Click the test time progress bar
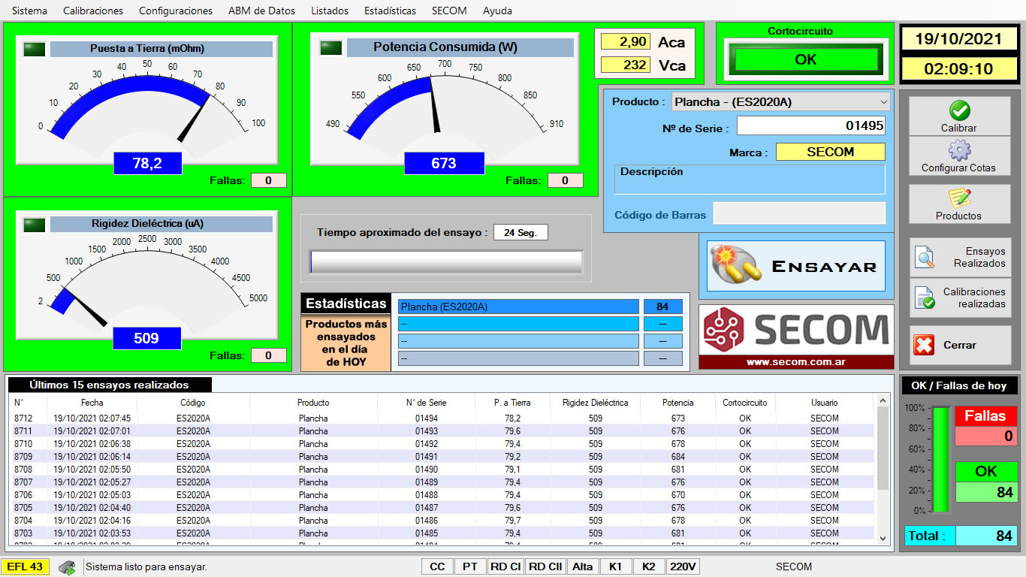Viewport: 1026px width, 577px height. (x=446, y=261)
